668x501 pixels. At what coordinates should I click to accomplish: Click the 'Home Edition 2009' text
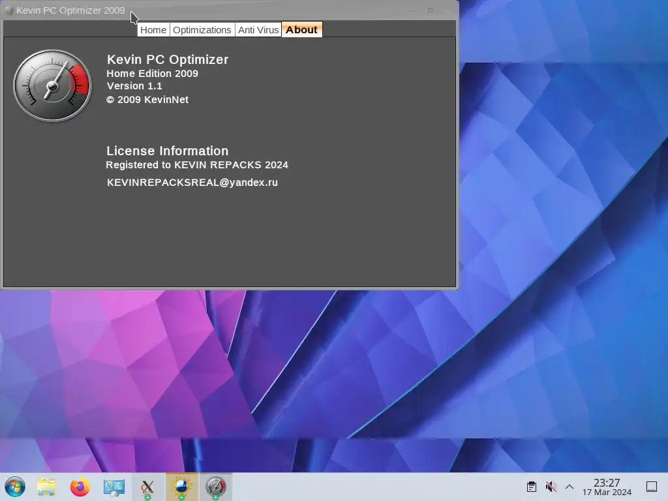(152, 73)
